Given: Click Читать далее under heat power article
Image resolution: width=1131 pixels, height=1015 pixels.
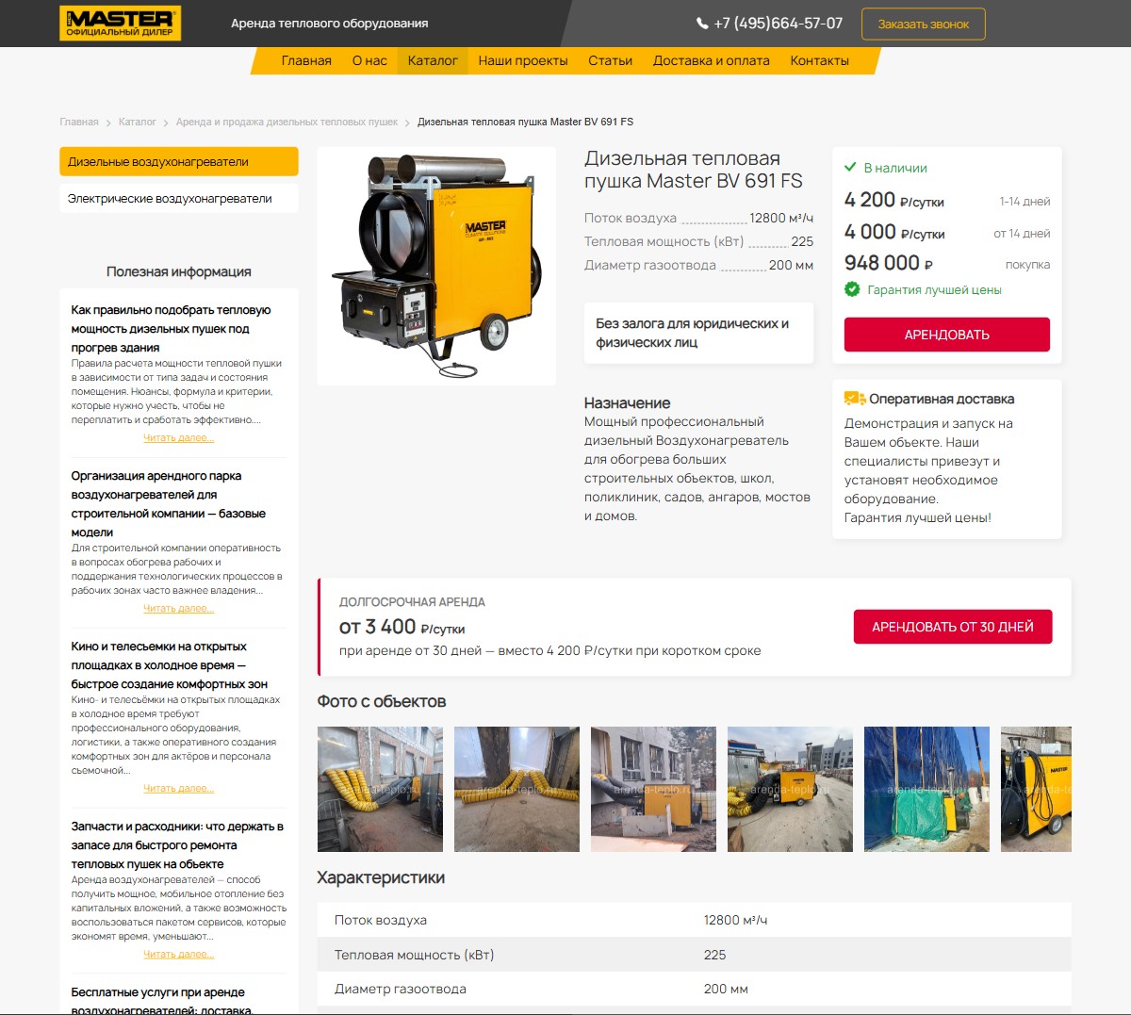Looking at the screenshot, I should pos(179,437).
